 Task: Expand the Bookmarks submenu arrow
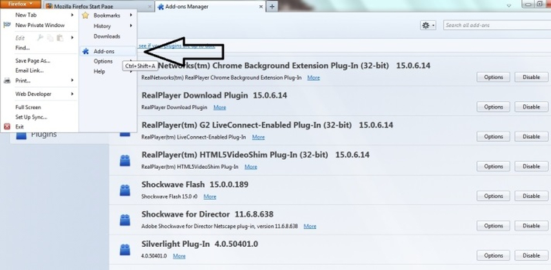[x=131, y=15]
